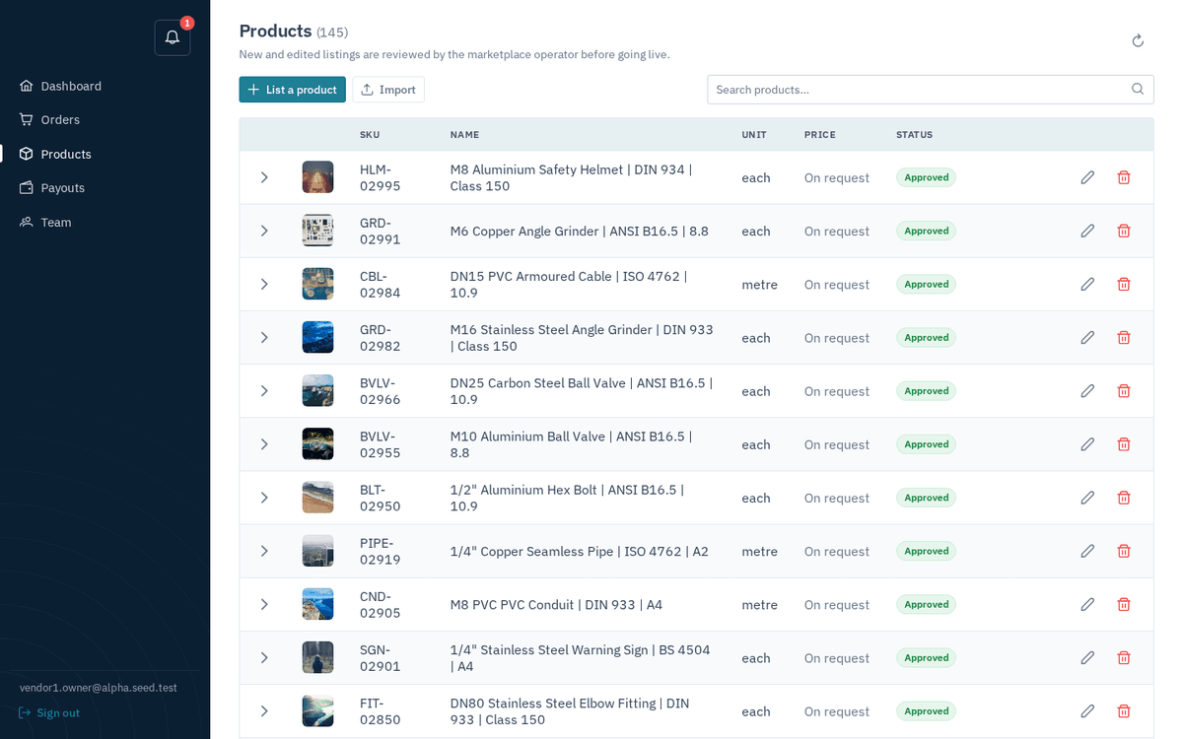Edit the CND-02905 PVC conduit

1087,604
